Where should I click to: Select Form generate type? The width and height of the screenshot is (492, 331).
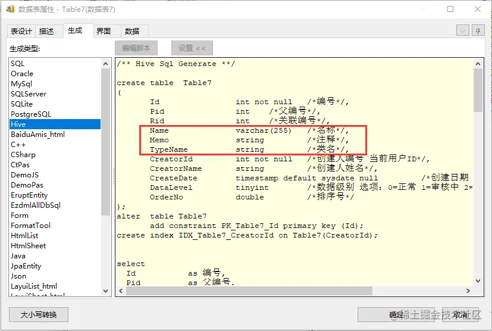tap(55, 216)
